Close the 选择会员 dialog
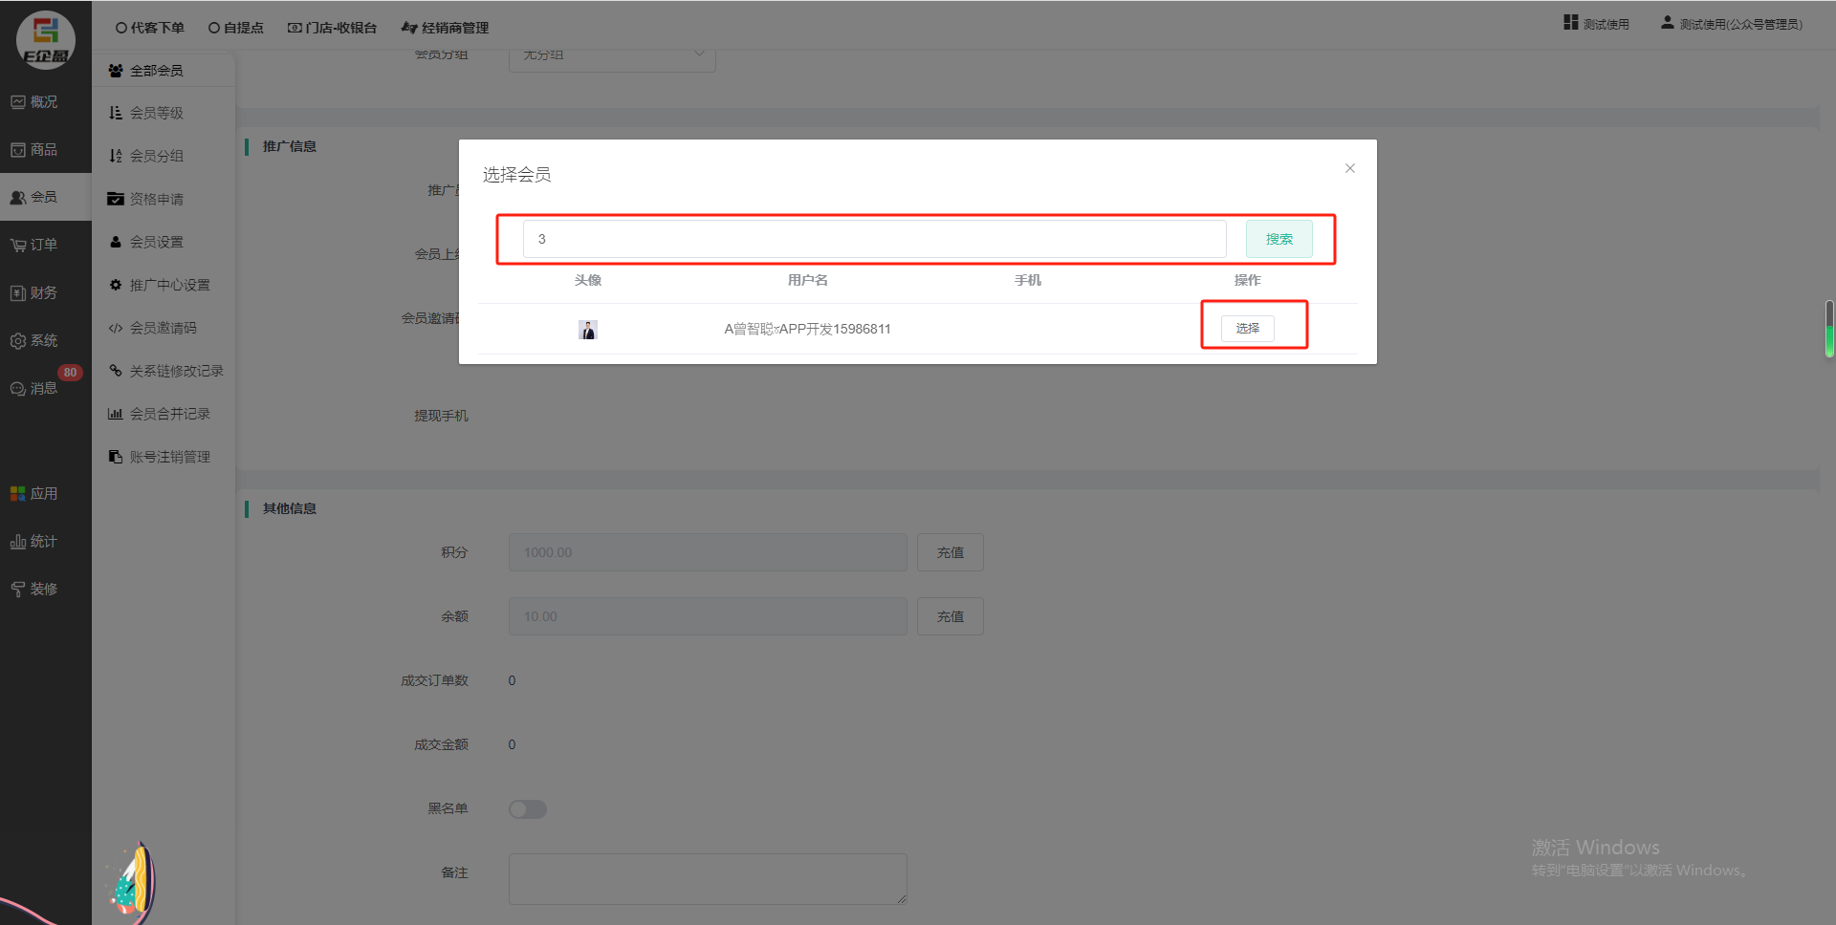The image size is (1836, 925). tap(1349, 168)
